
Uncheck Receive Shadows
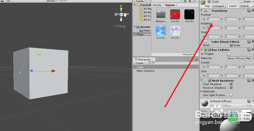pyautogui.click(x=231, y=88)
